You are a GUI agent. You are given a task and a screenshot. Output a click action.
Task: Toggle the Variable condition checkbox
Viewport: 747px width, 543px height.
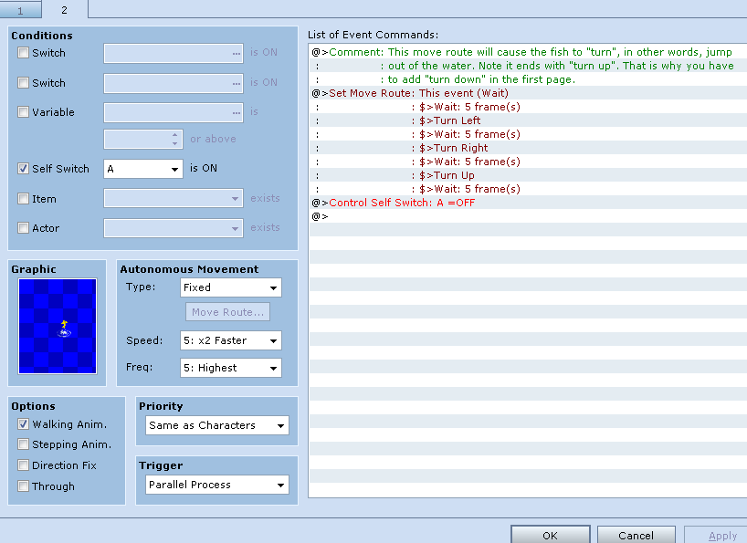click(x=23, y=112)
